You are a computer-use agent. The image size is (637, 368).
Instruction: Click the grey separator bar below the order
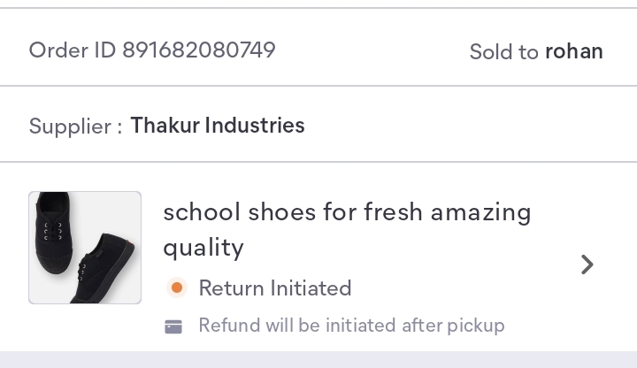click(x=318, y=360)
